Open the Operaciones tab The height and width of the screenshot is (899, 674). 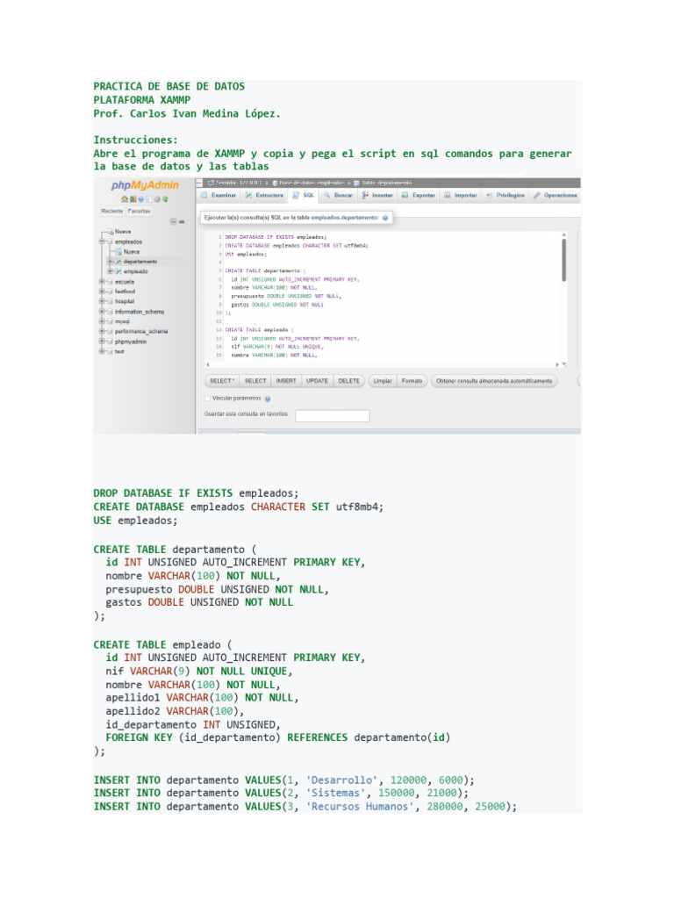click(556, 196)
